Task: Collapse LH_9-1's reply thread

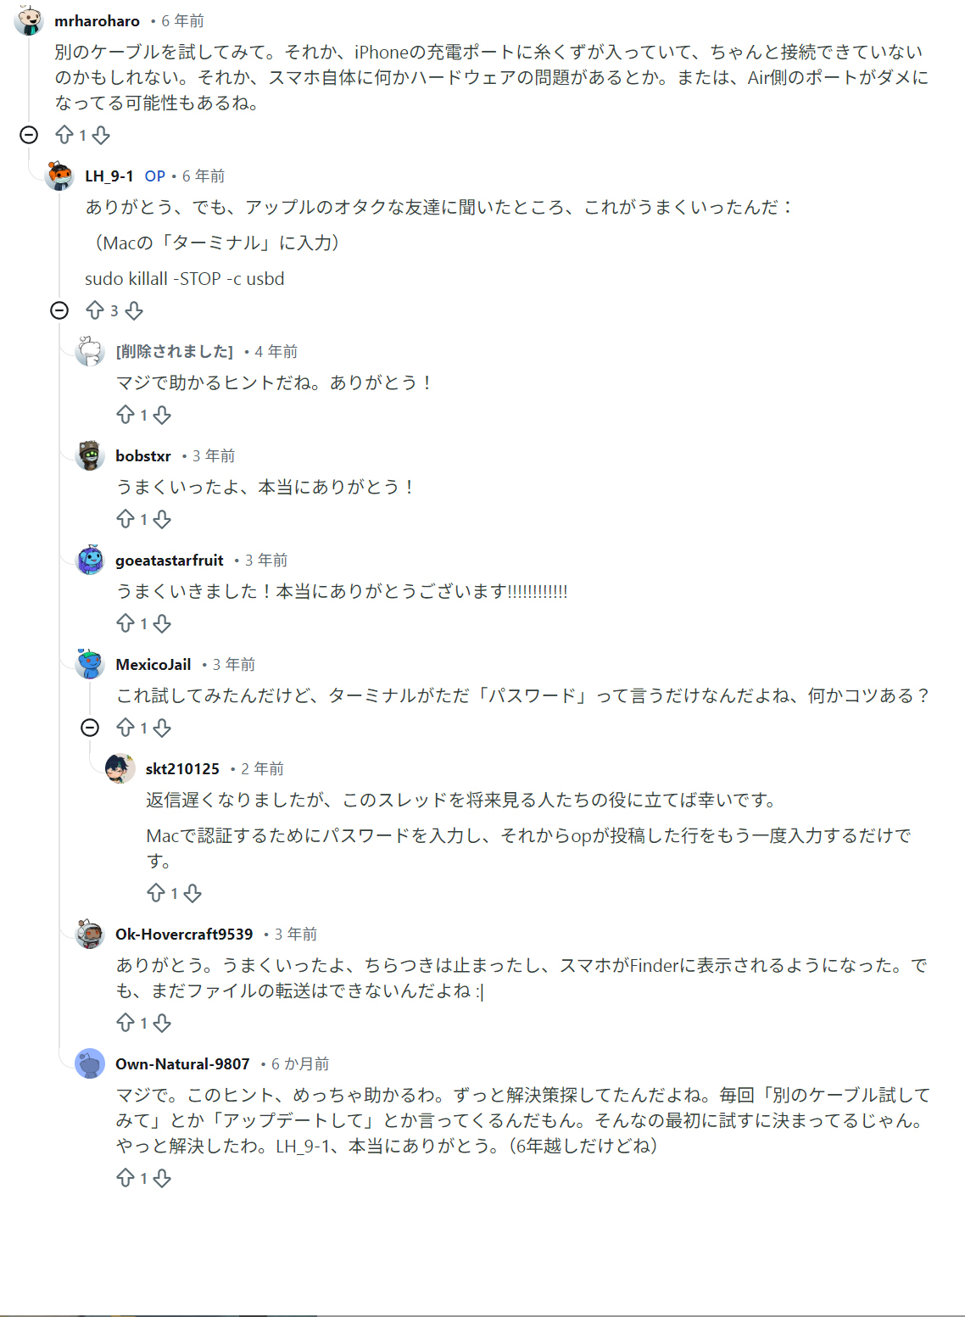Action: 59,310
